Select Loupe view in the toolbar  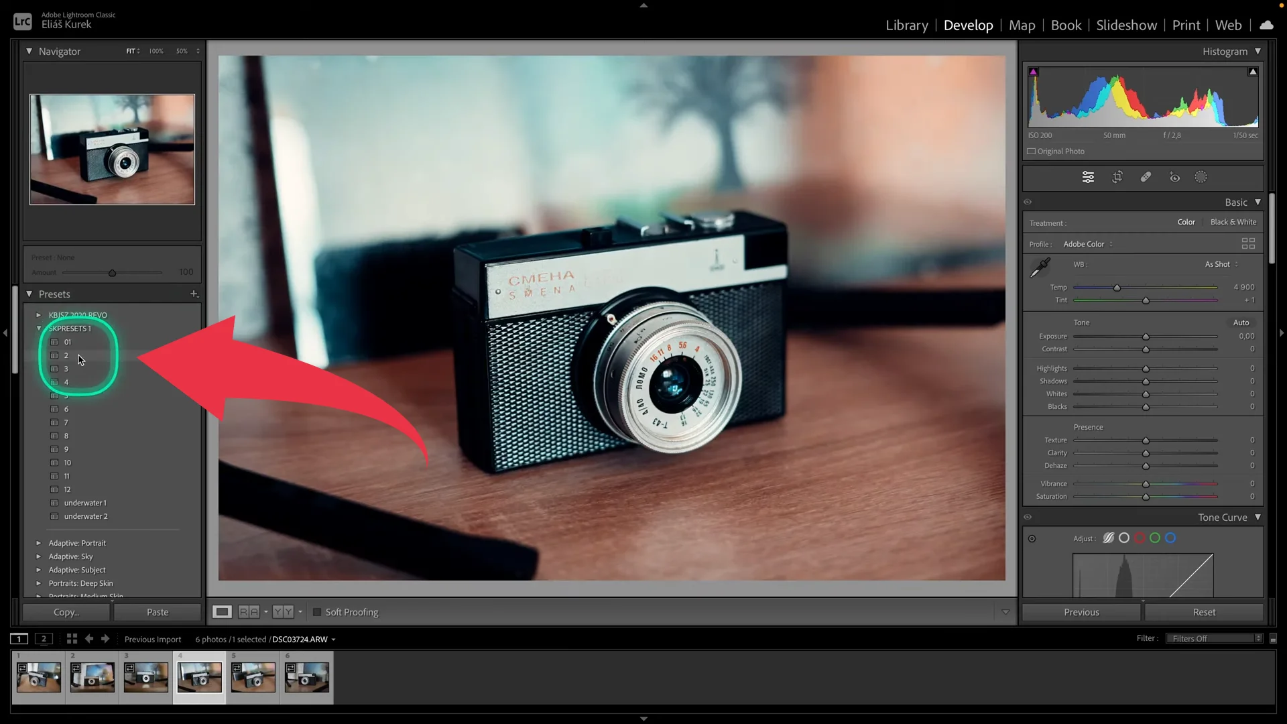(222, 611)
